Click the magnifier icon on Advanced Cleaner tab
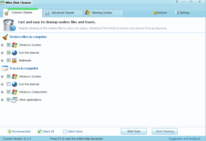 pos(47,13)
